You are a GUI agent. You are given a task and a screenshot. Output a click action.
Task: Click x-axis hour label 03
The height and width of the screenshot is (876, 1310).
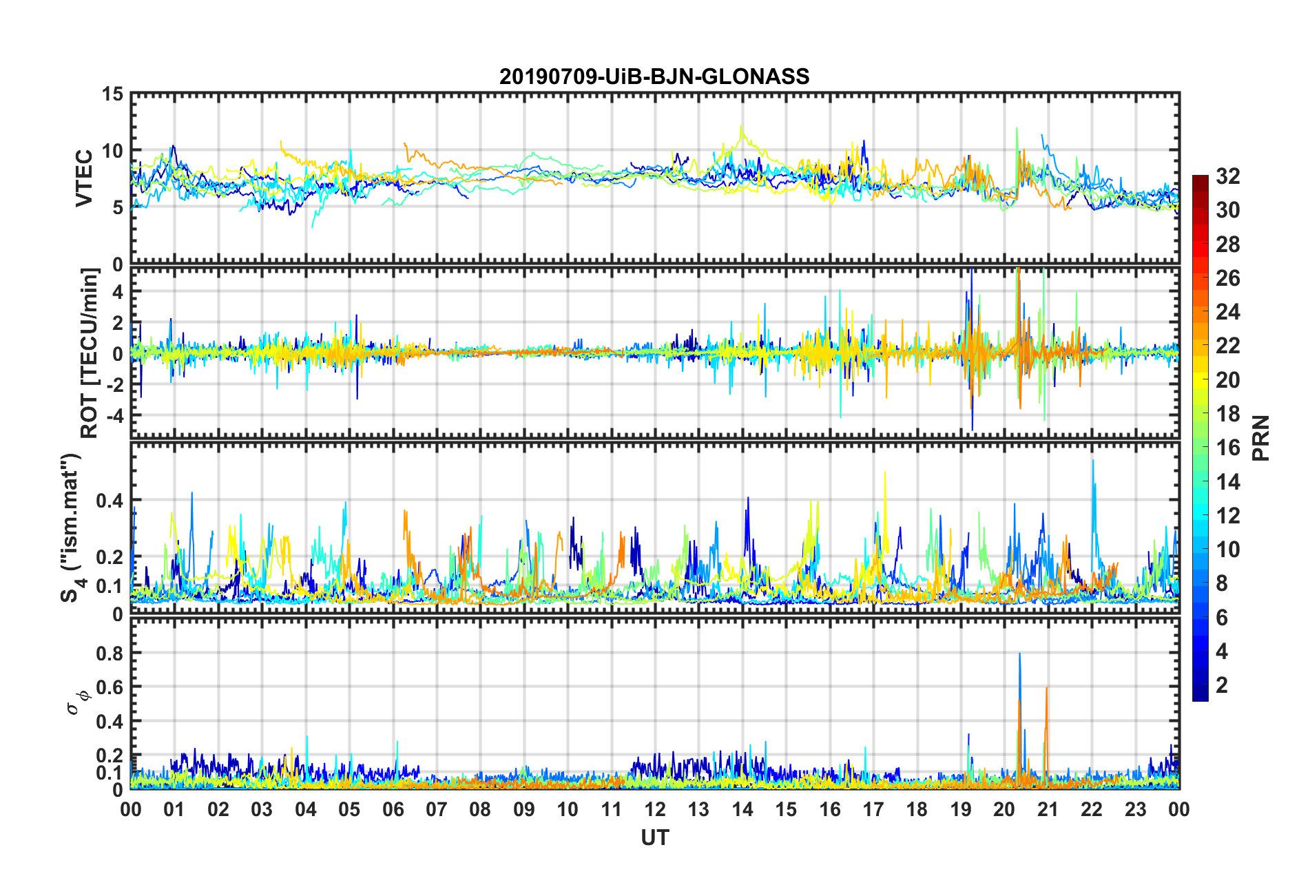[262, 809]
